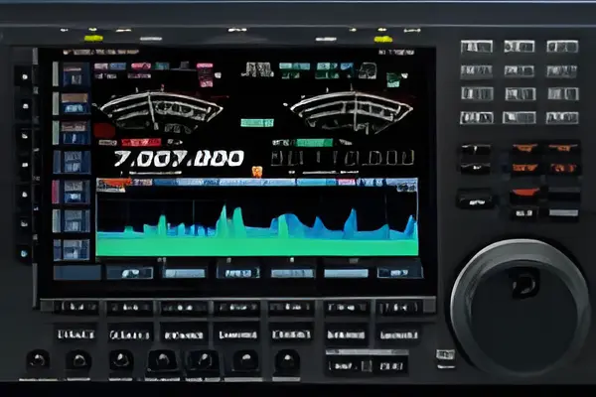Click the wide blank soft key at screen bottom-left
This screenshot has height=397, width=596.
tap(77, 272)
